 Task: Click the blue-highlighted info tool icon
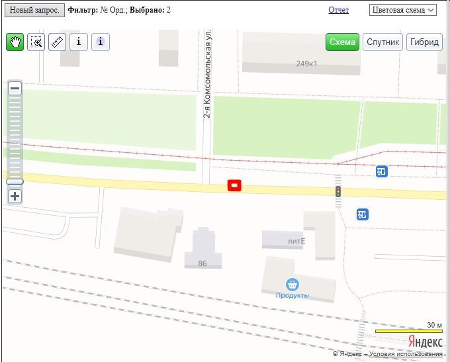coord(101,42)
